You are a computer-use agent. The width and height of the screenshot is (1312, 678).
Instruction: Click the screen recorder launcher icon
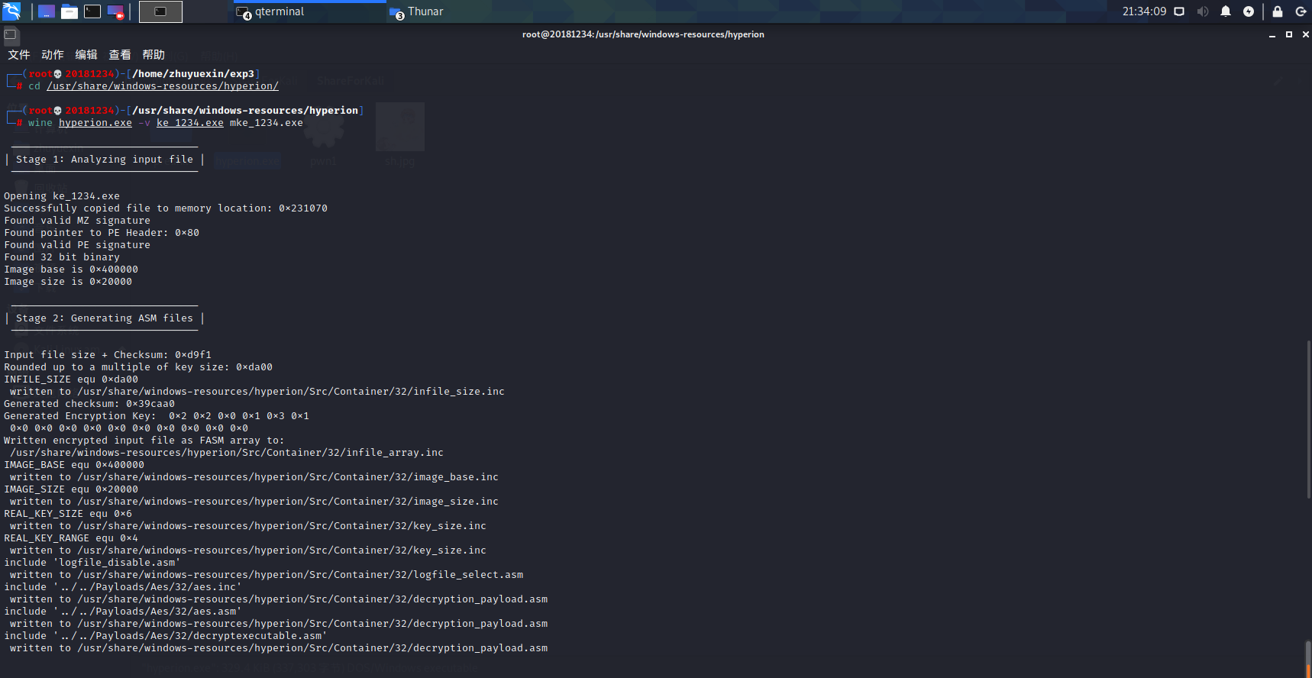(115, 11)
